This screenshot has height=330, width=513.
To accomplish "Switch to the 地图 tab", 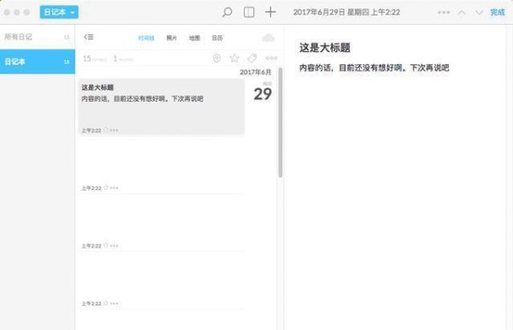I will pos(194,38).
